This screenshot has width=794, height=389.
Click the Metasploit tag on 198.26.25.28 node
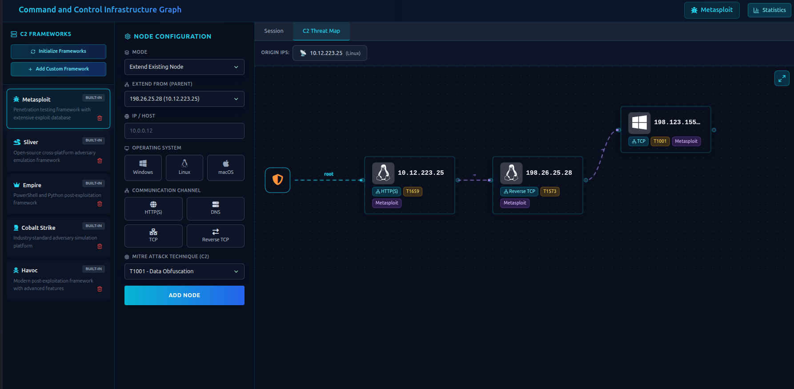515,203
